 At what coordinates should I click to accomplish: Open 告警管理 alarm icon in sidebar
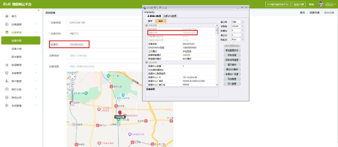pos(7,73)
